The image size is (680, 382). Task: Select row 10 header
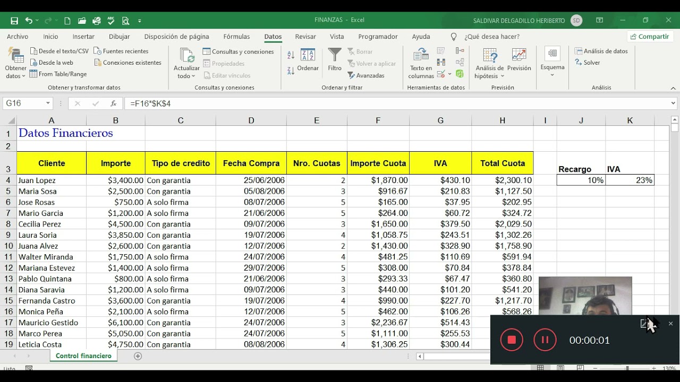point(8,246)
